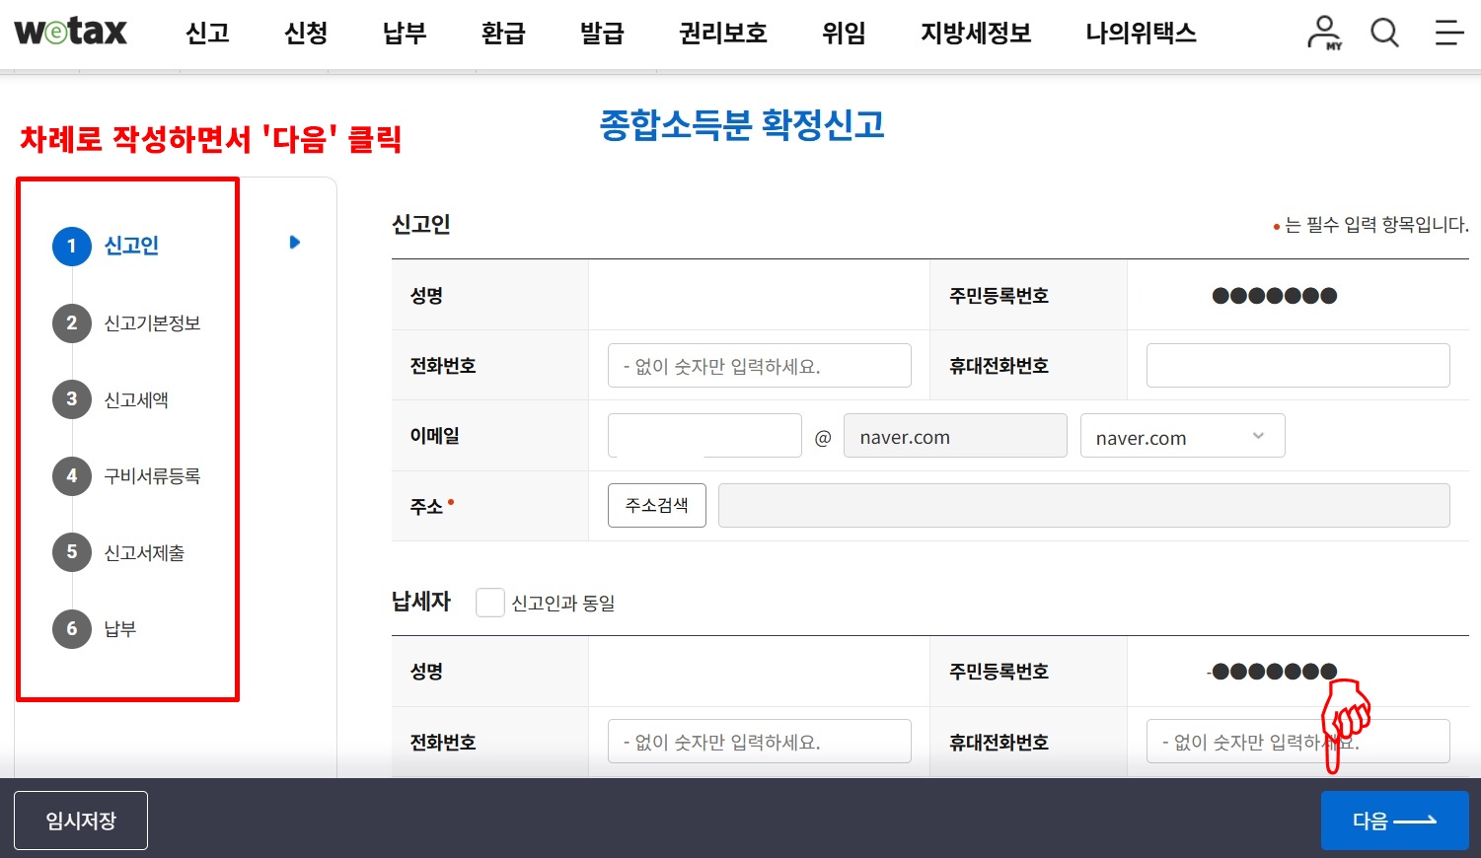The height and width of the screenshot is (858, 1481).
Task: Enable the 신고인과 동일 checkbox
Action: point(490,602)
